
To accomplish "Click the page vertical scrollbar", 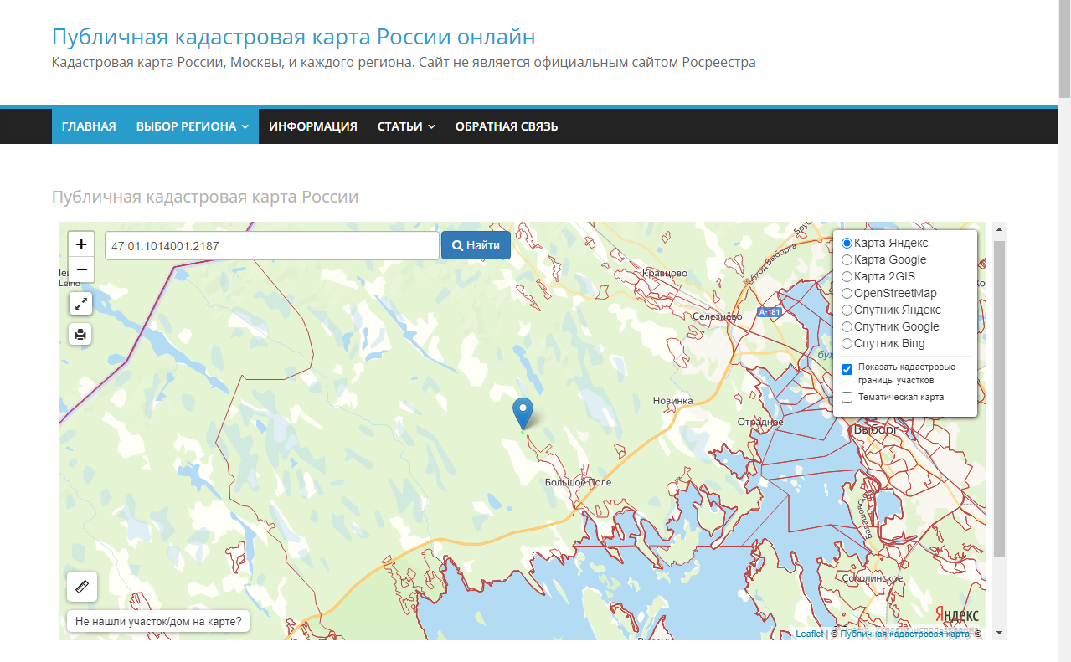I will (1064, 49).
